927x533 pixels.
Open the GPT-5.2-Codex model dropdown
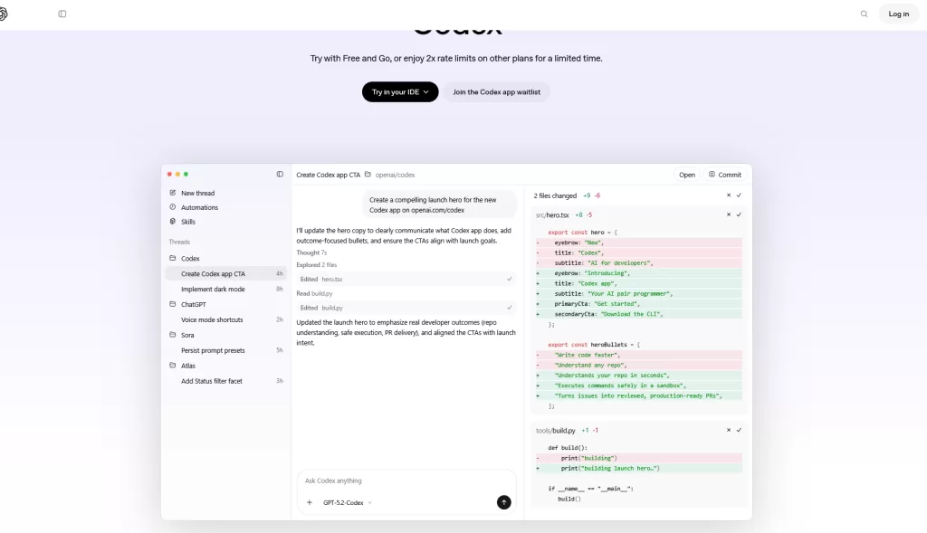[x=347, y=503]
